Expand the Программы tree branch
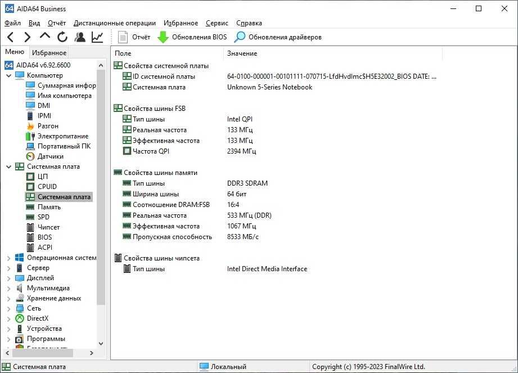 [9, 339]
